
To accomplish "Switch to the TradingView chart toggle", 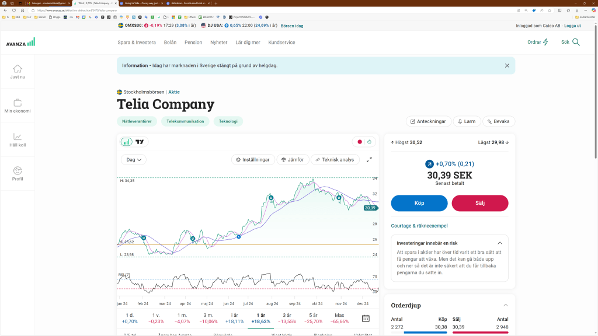I will tap(140, 142).
